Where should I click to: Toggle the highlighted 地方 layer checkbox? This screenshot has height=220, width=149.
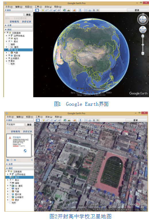click(x=11, y=177)
